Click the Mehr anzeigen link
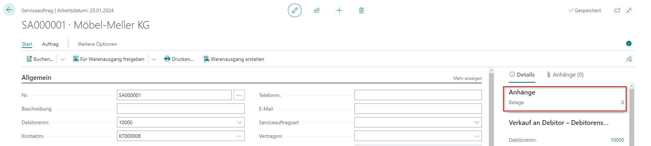Image resolution: width=651 pixels, height=146 pixels. click(467, 78)
